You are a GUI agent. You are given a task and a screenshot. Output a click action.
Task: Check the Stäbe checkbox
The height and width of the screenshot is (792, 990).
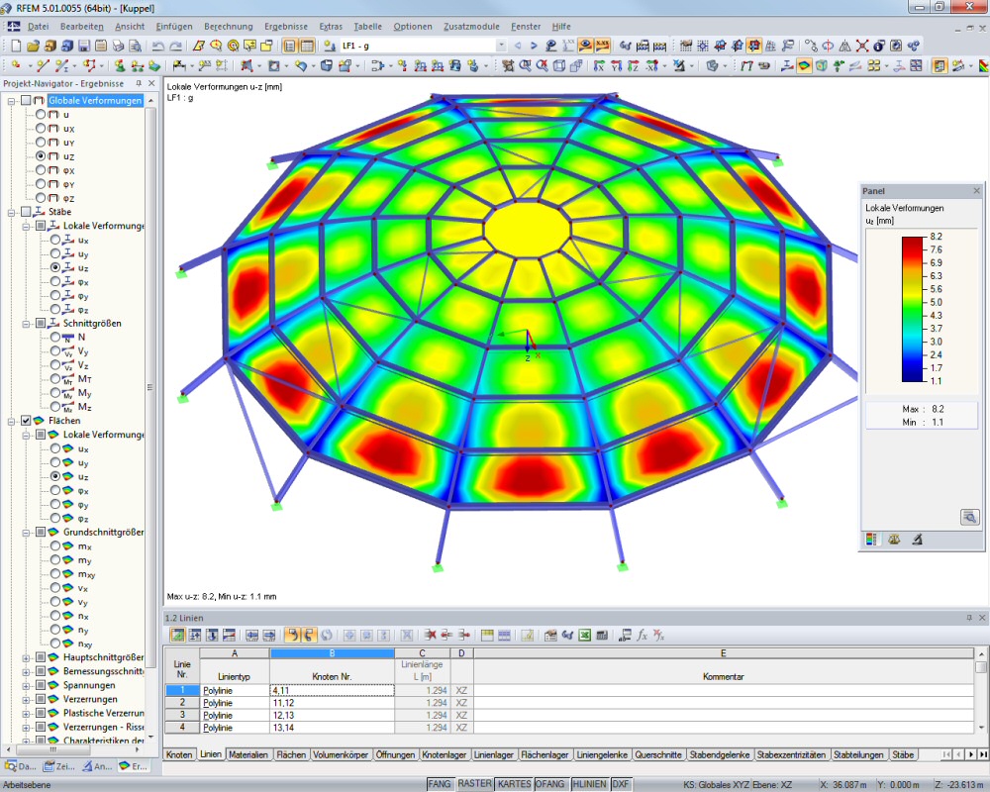(x=26, y=212)
